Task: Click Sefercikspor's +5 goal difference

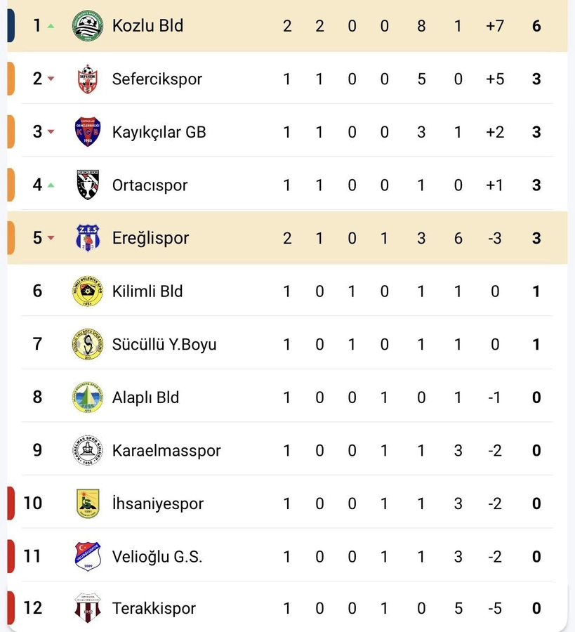Action: click(495, 79)
